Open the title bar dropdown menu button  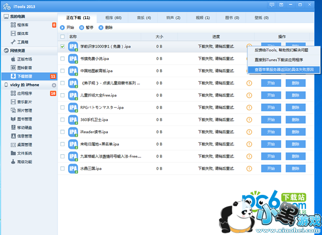tap(281, 5)
